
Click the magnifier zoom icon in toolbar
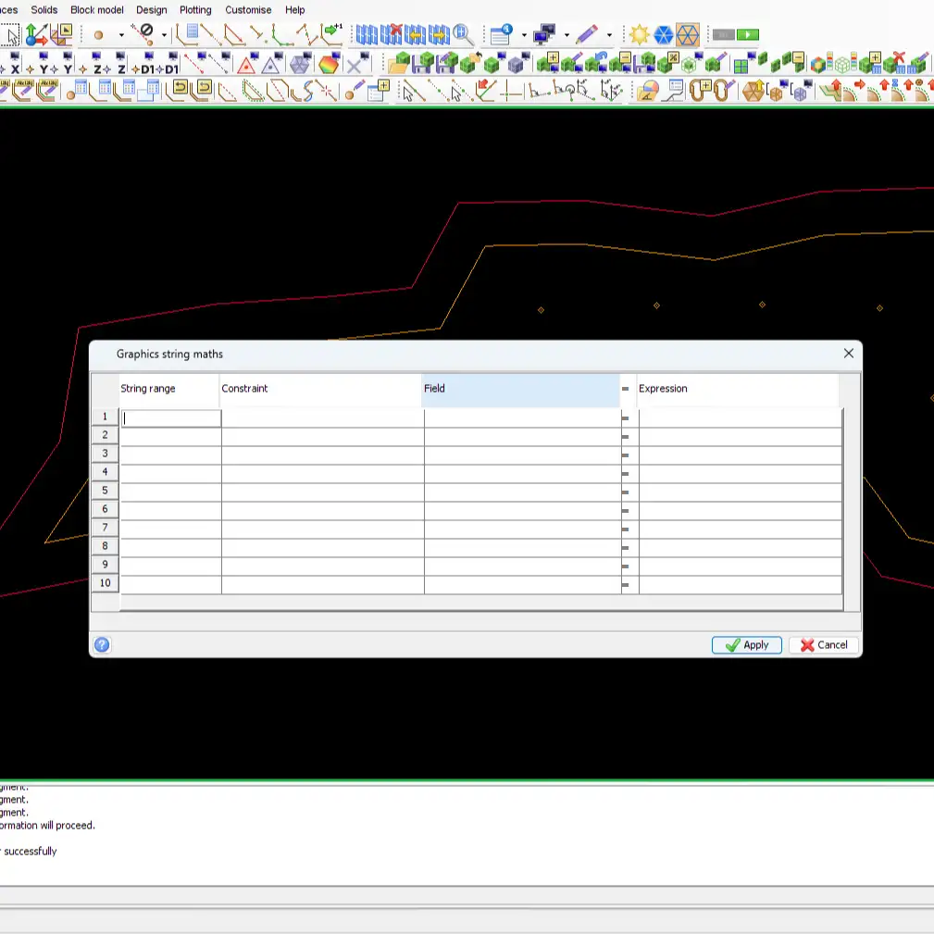pos(463,34)
